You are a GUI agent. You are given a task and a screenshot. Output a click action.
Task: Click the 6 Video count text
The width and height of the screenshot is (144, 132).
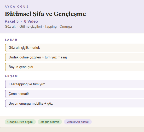tap(31, 21)
